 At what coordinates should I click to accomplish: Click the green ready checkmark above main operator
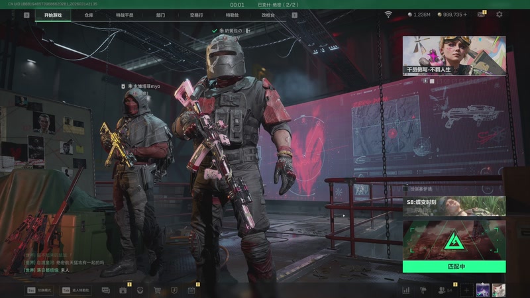214,30
